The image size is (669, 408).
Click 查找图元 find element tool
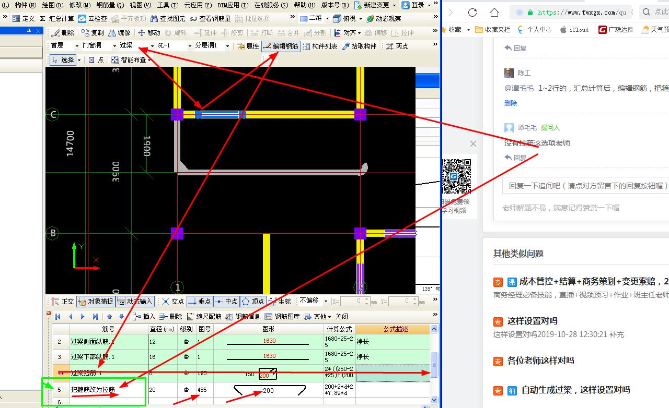167,19
